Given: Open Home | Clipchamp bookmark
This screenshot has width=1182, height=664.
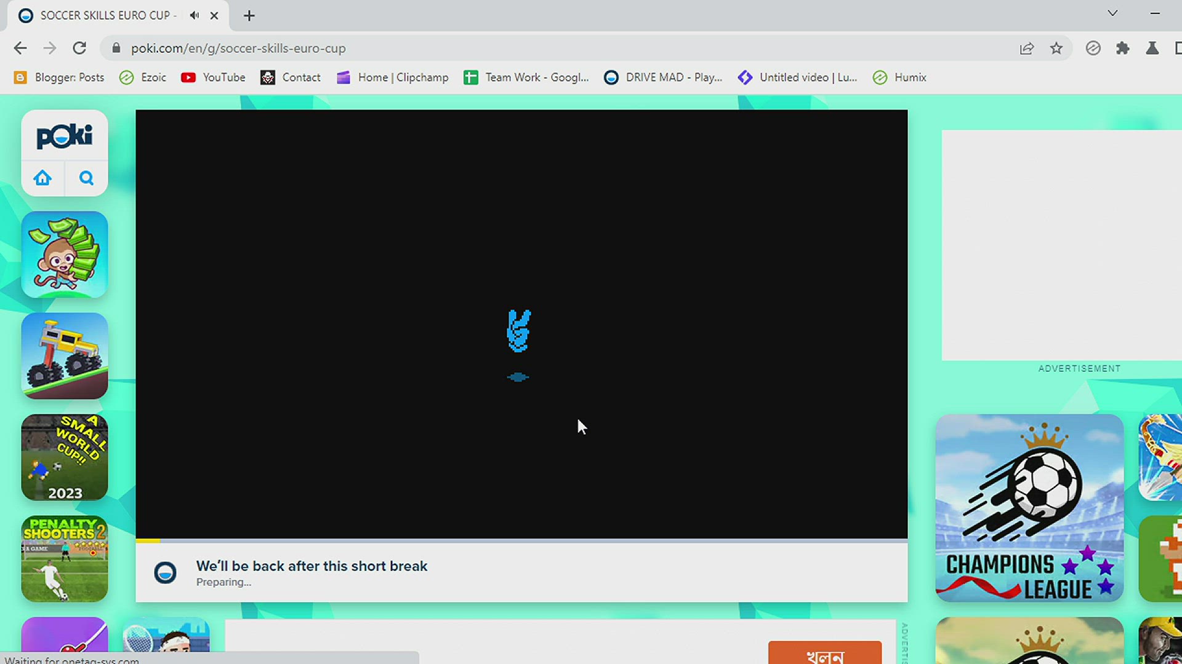Looking at the screenshot, I should 393,77.
